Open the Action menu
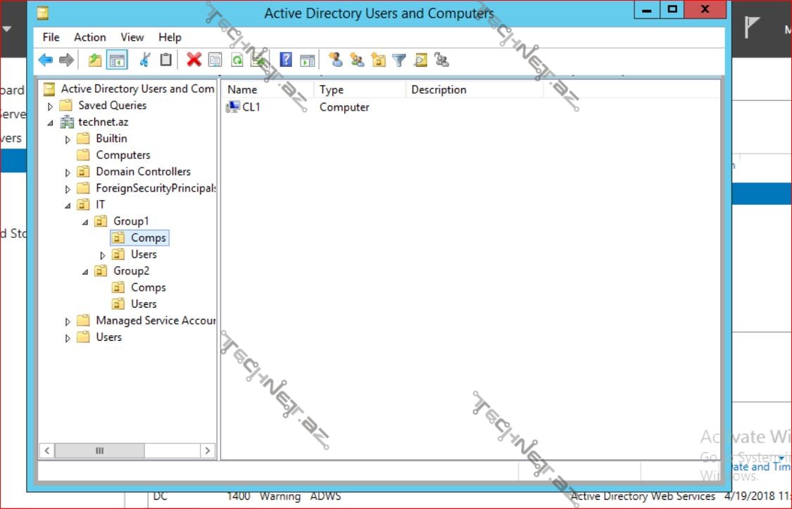The height and width of the screenshot is (509, 792). [90, 37]
